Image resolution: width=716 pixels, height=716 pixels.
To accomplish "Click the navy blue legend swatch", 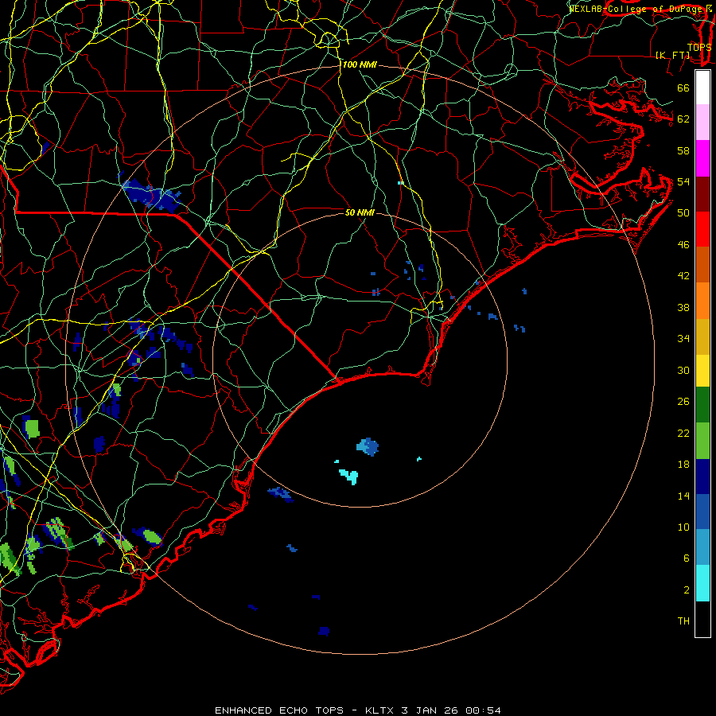I will tap(702, 477).
